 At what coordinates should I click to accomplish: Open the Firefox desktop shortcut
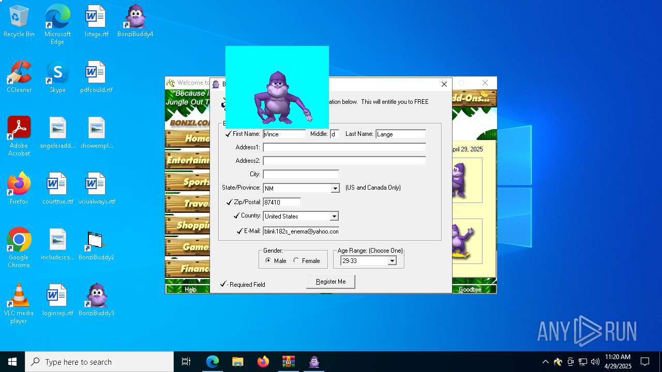coord(19,189)
